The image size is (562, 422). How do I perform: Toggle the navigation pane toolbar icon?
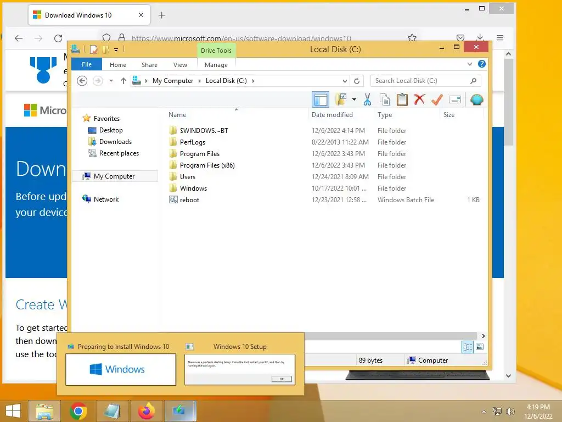click(x=321, y=99)
